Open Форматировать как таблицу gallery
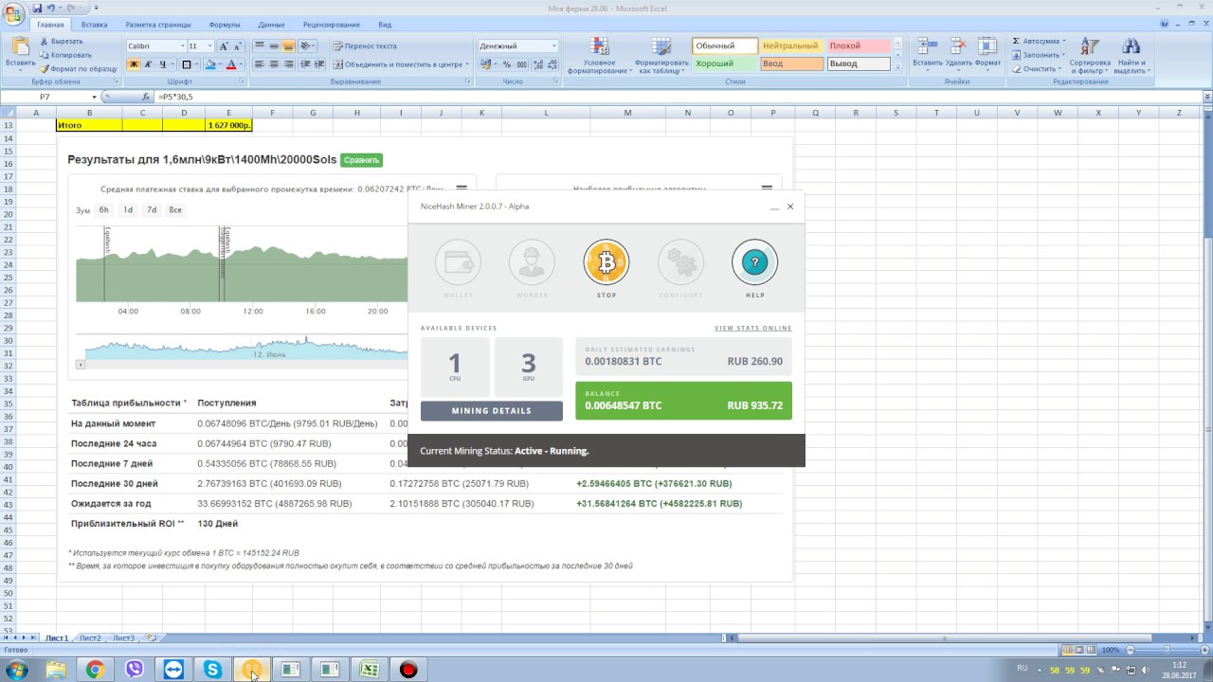 (x=662, y=56)
